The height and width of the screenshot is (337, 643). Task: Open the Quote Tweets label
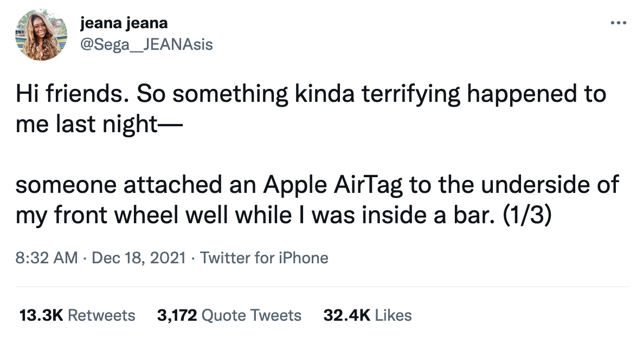251,315
